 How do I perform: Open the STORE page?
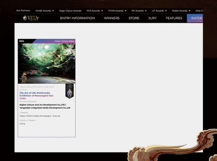134,18
